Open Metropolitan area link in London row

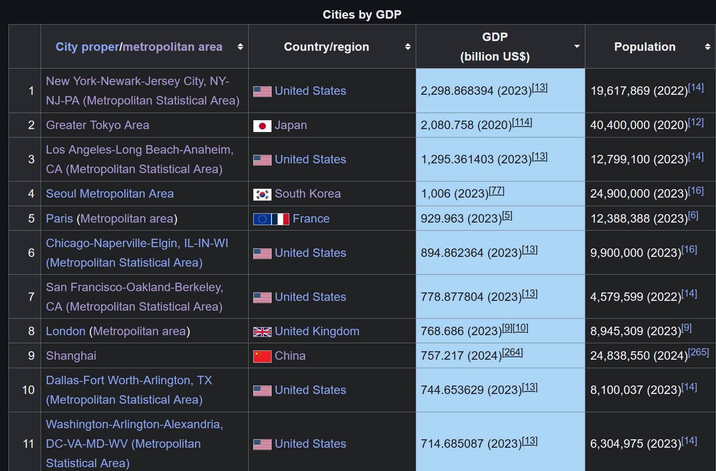click(x=140, y=331)
